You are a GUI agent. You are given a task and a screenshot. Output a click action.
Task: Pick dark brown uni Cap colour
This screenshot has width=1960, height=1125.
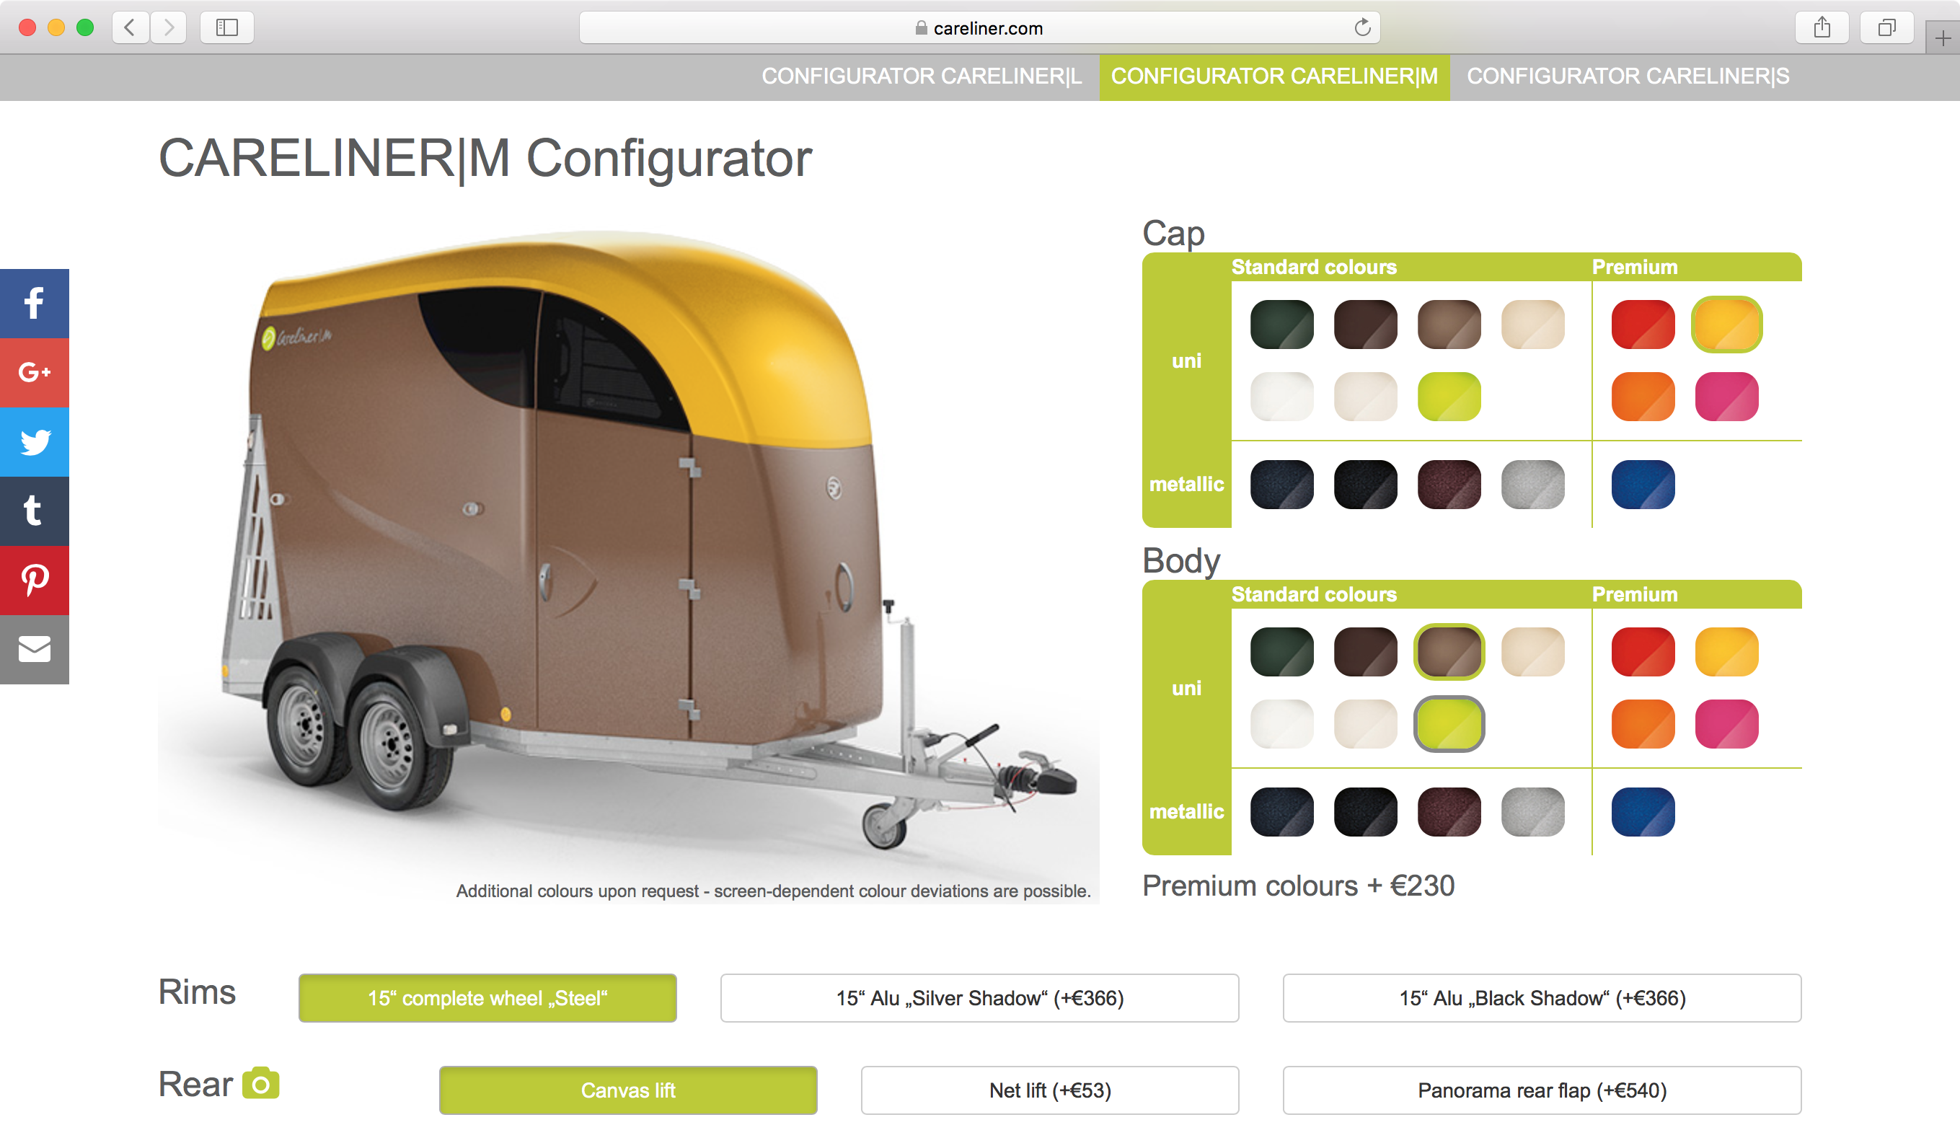pos(1365,325)
